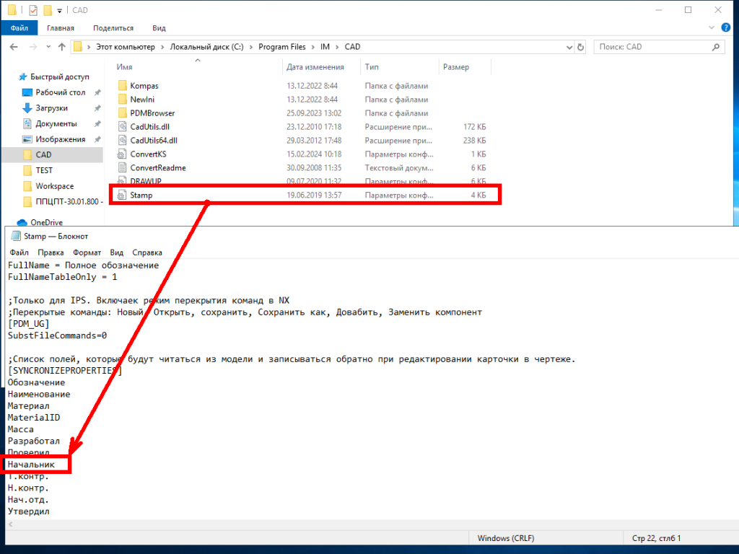Open the Help question mark icon
Viewport: 739px width, 554px height.
pos(727,28)
